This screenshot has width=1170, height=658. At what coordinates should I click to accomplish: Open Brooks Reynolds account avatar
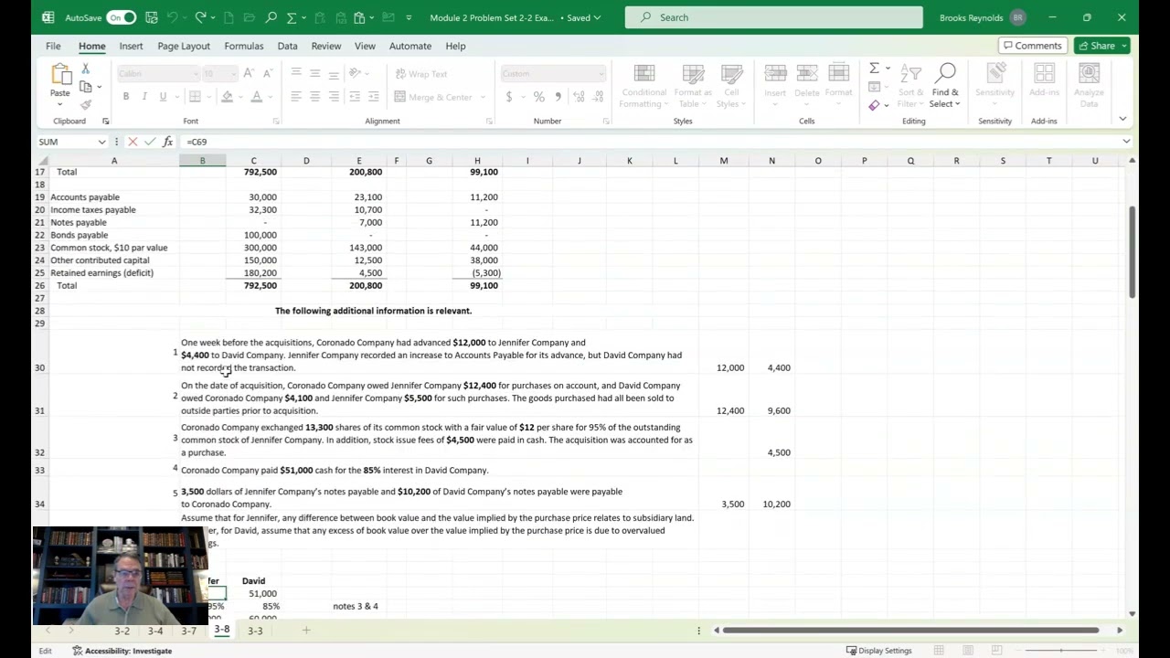[1017, 17]
